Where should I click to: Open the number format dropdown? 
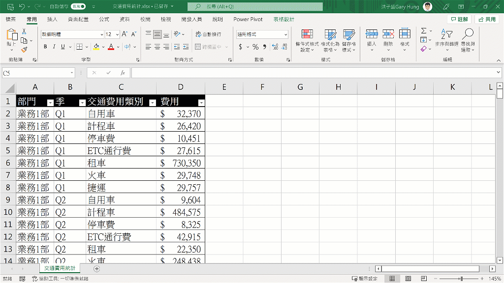click(x=285, y=34)
